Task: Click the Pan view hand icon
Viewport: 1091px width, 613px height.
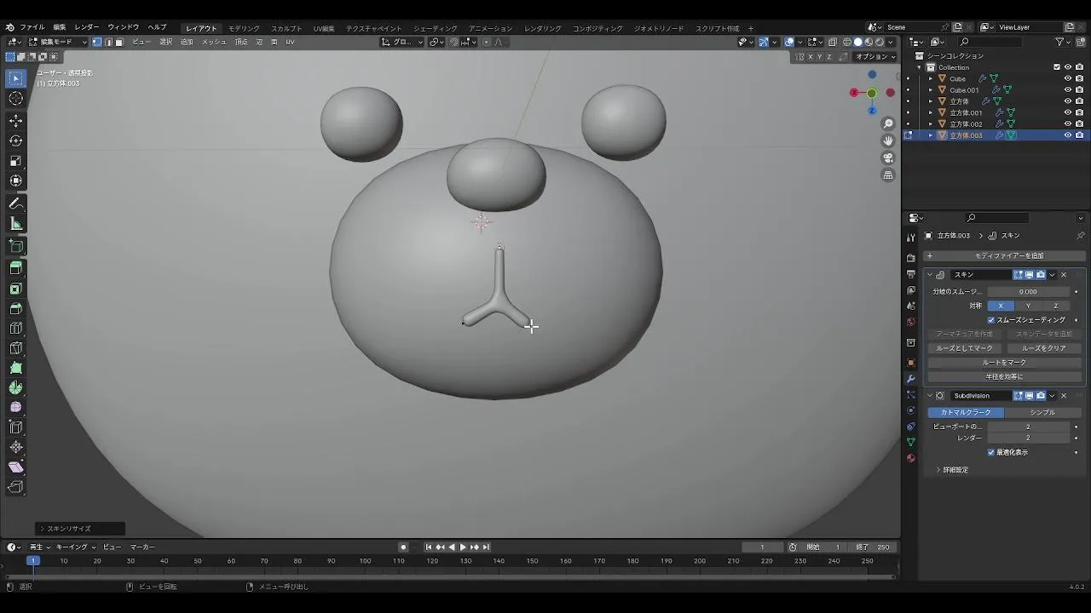Action: click(888, 140)
